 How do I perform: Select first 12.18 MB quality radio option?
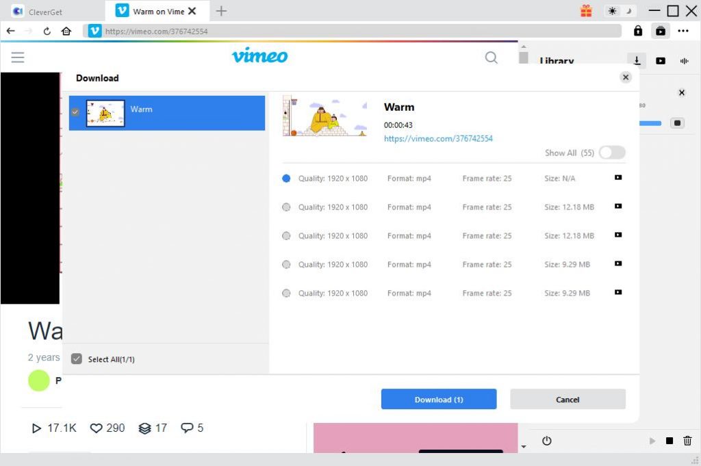(x=286, y=207)
